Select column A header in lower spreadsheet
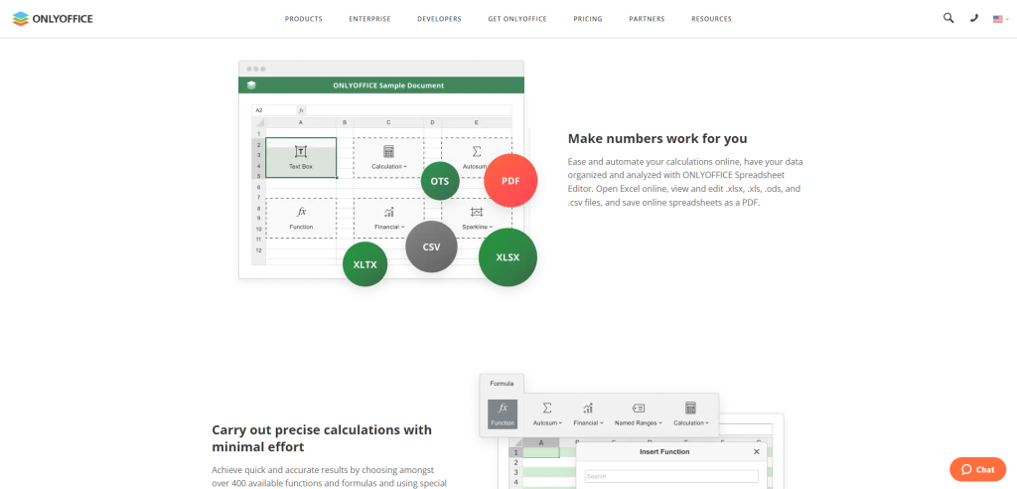1017x489 pixels. coord(541,443)
